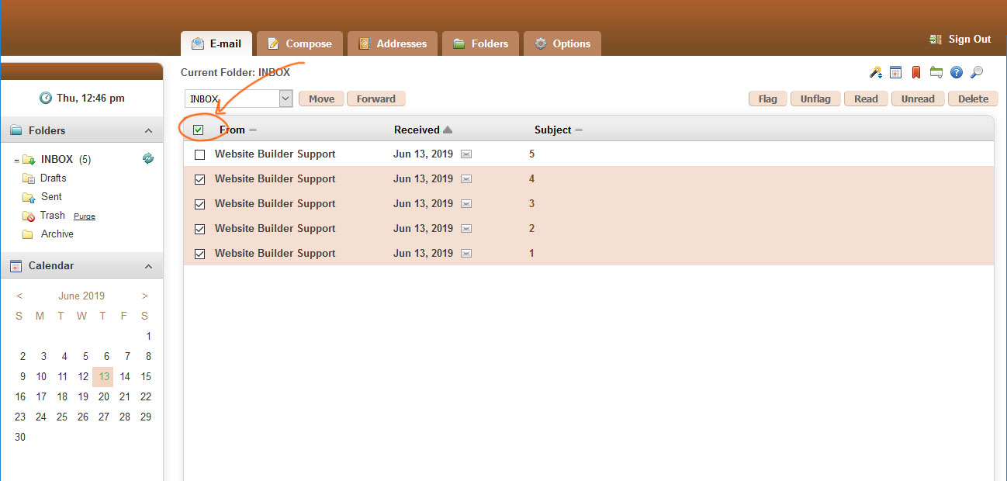Click the magic wand filter icon
1007x481 pixels.
876,72
